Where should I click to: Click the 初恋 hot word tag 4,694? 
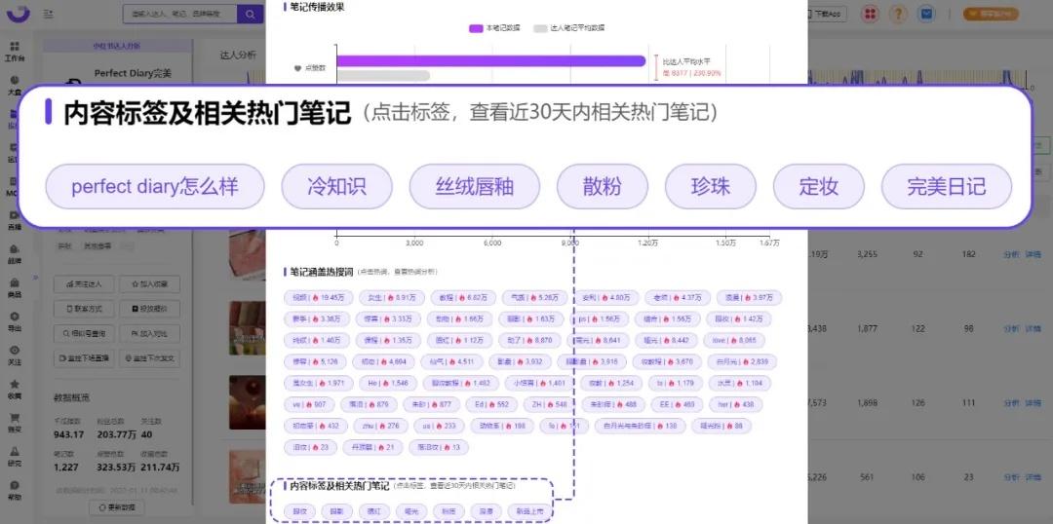point(383,361)
